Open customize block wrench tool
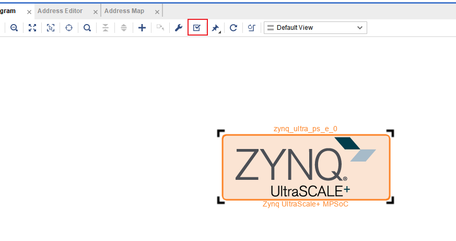Viewport: 456px width, 241px height. [178, 28]
